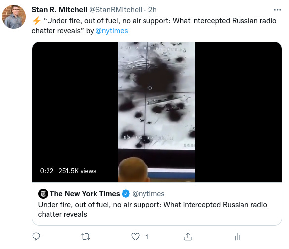This screenshot has width=289, height=249.
Task: Like the tweet with the heart icon
Action: [135, 237]
